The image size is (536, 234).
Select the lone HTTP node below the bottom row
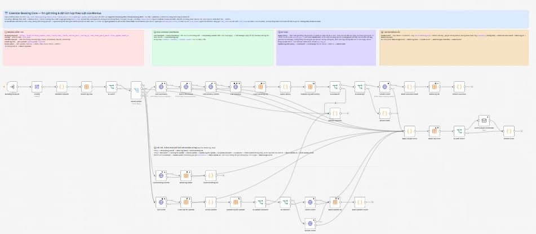310,224
